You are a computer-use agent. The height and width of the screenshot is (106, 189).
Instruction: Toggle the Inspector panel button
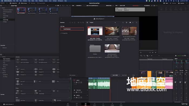click(181, 3)
